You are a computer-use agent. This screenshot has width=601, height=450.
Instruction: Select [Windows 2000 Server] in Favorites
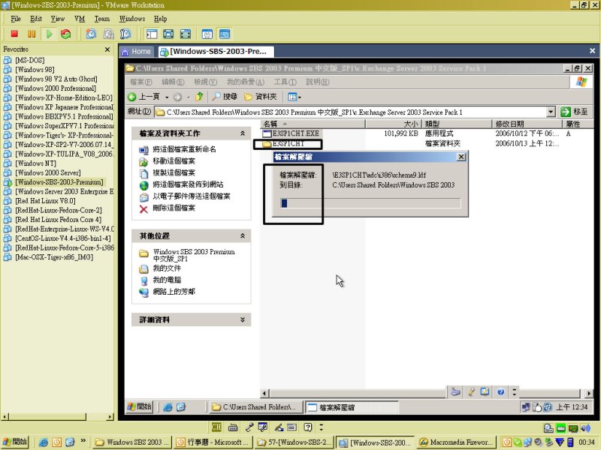(48, 172)
